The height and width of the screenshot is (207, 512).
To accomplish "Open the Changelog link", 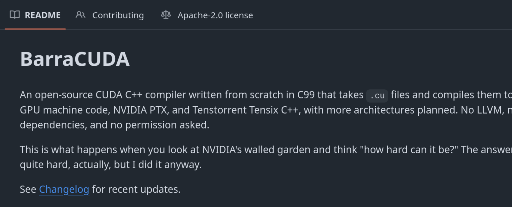I will pos(64,189).
